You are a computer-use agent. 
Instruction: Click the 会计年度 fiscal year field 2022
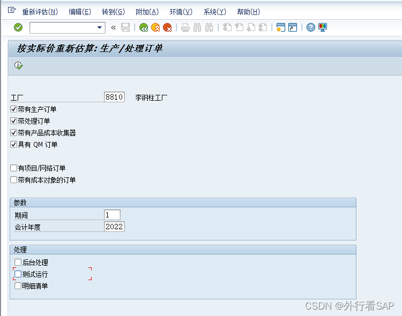coord(114,227)
